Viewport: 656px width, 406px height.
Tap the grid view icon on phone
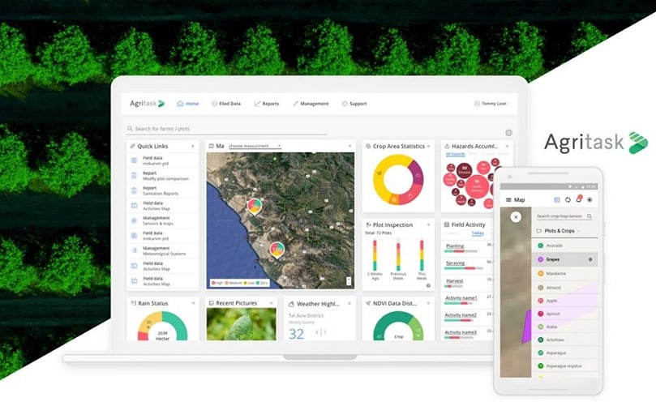[x=557, y=200]
